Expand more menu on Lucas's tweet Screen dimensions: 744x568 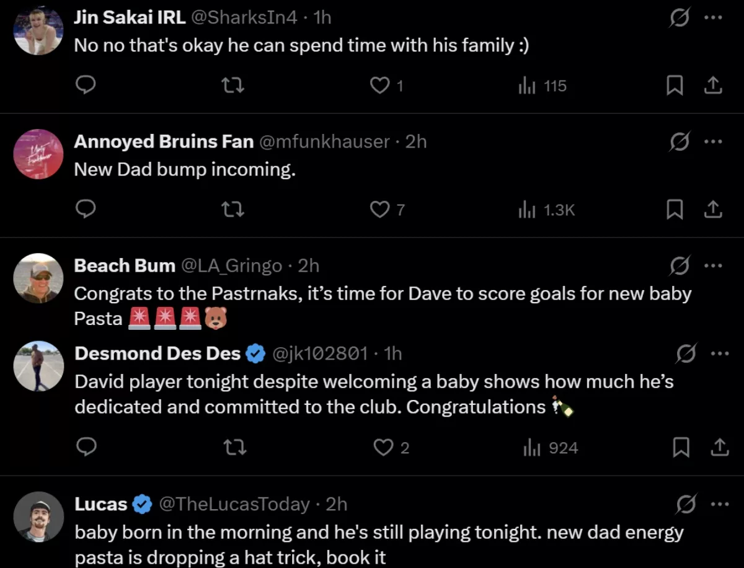tap(719, 505)
